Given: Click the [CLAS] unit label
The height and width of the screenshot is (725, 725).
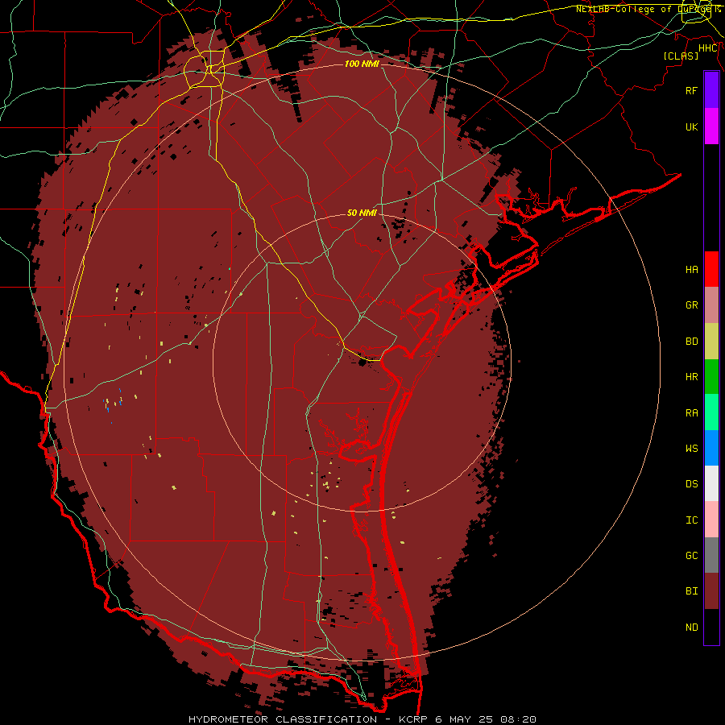Looking at the screenshot, I should pyautogui.click(x=681, y=56).
